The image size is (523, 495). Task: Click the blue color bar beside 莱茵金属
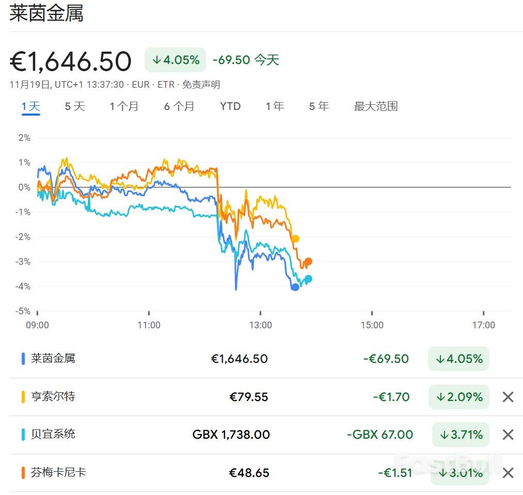coord(22,358)
